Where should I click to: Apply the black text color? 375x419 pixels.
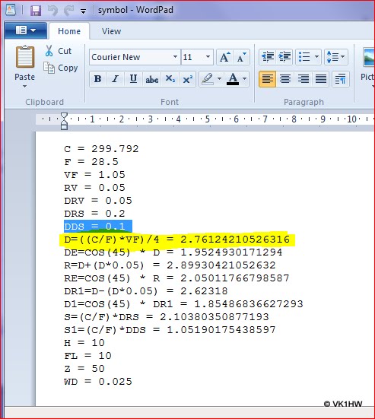coord(233,79)
